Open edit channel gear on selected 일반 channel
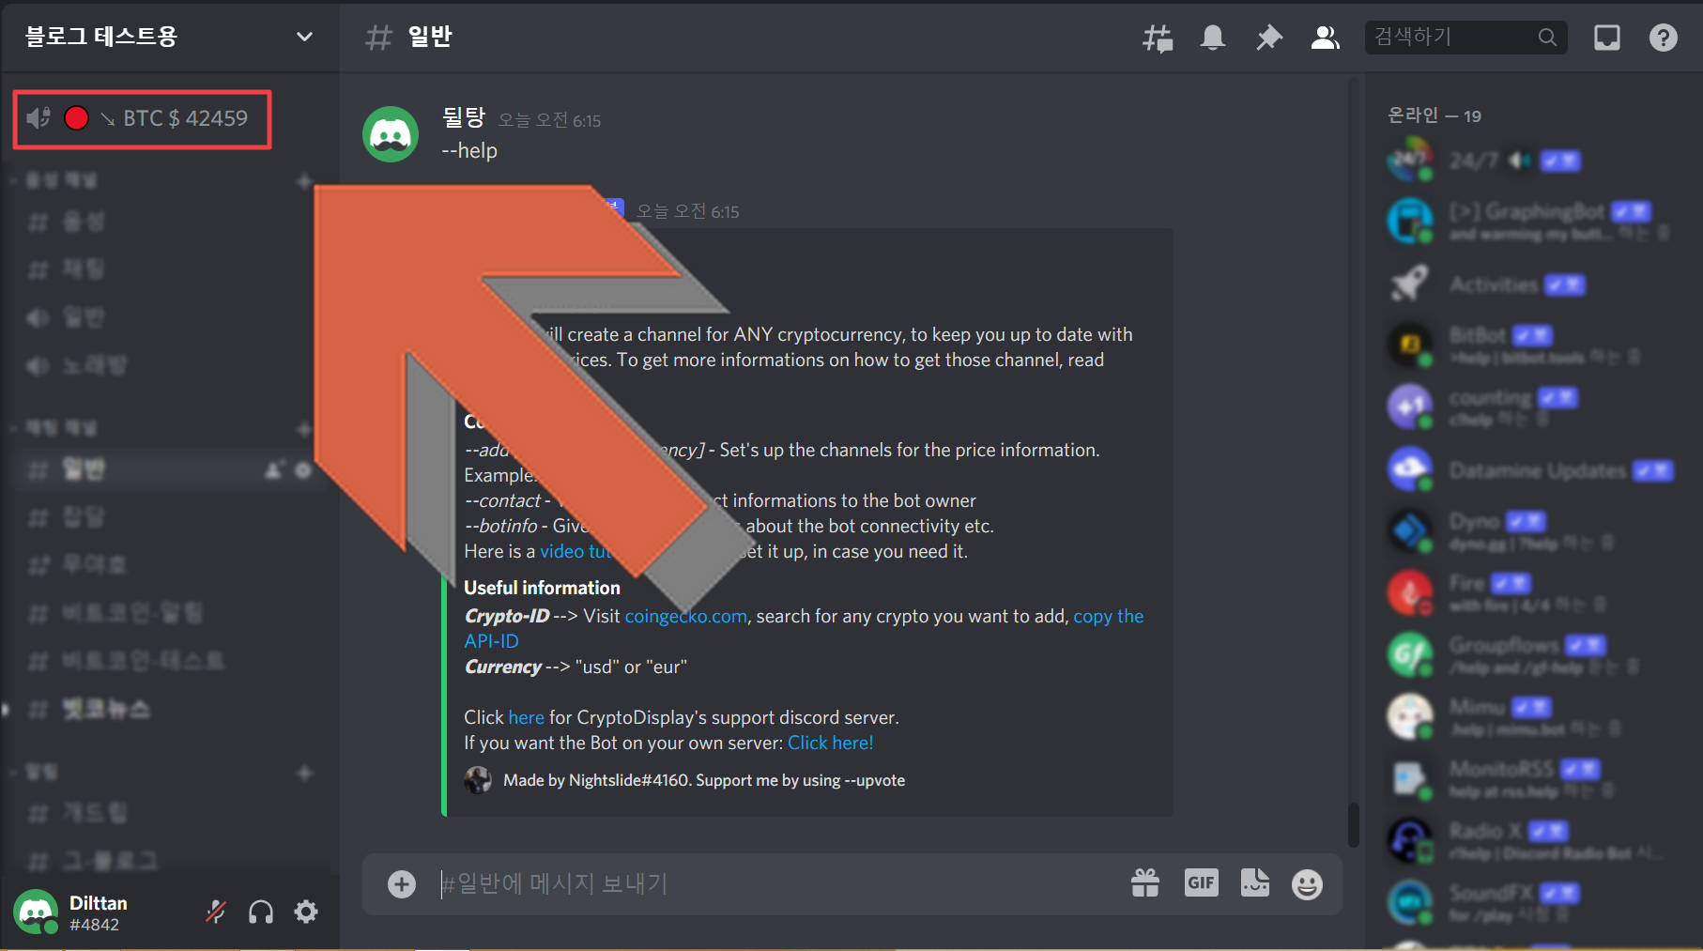Image resolution: width=1703 pixels, height=951 pixels. point(303,469)
